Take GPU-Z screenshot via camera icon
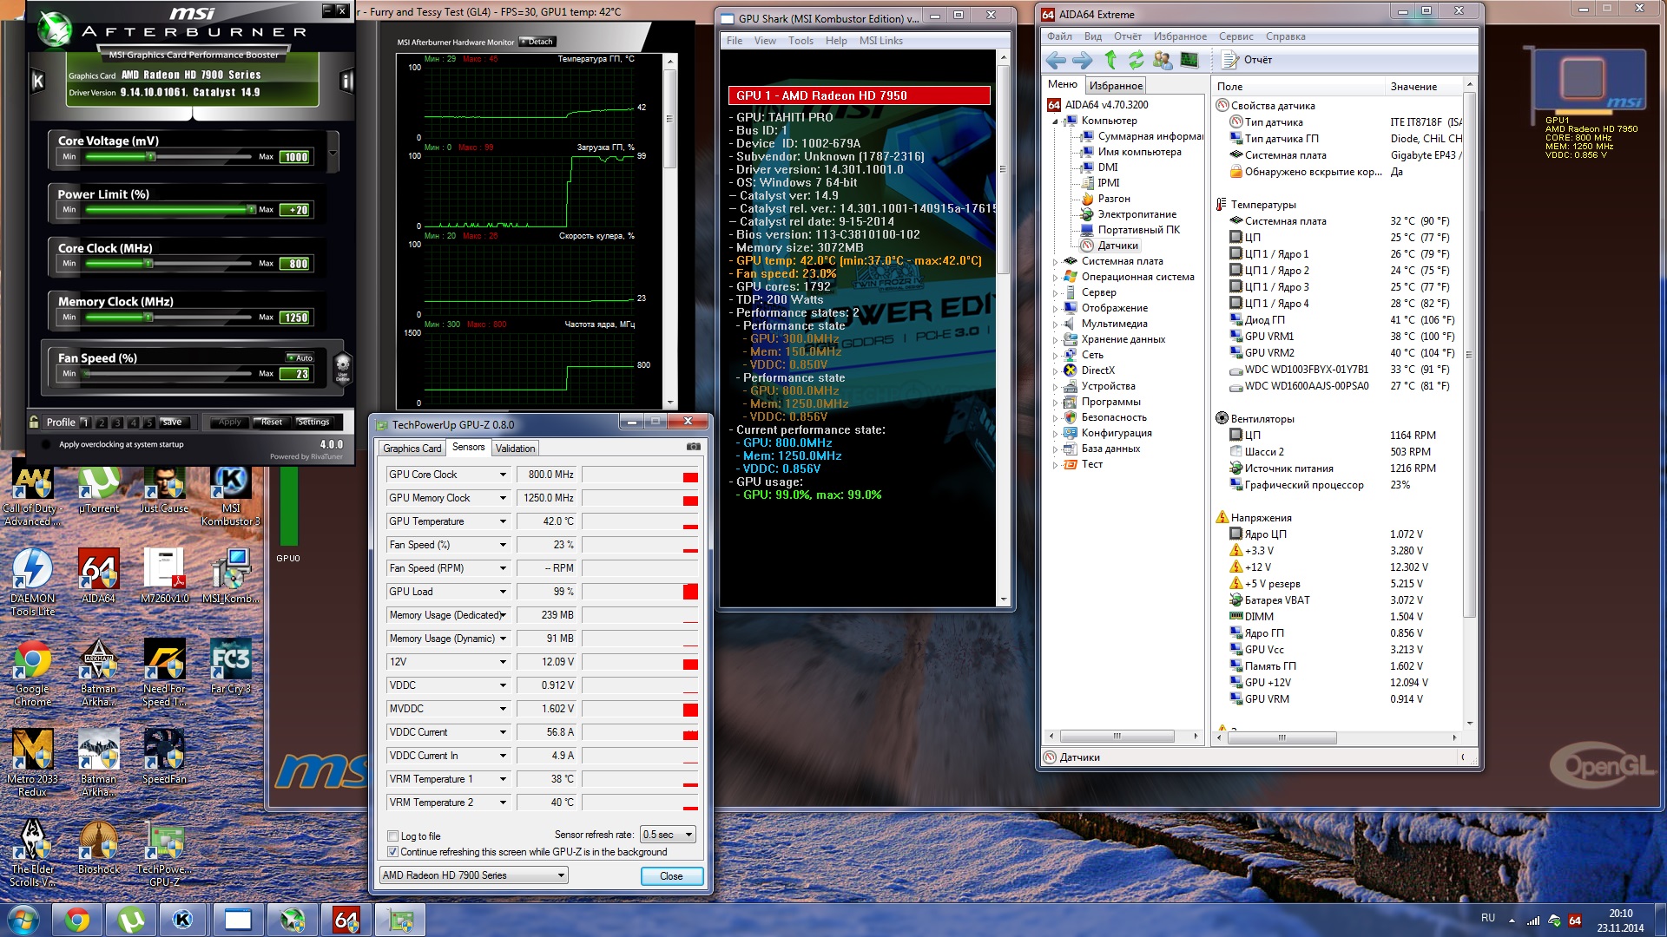1667x937 pixels. tap(694, 447)
